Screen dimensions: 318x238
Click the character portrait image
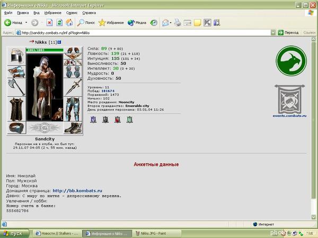tap(45, 87)
